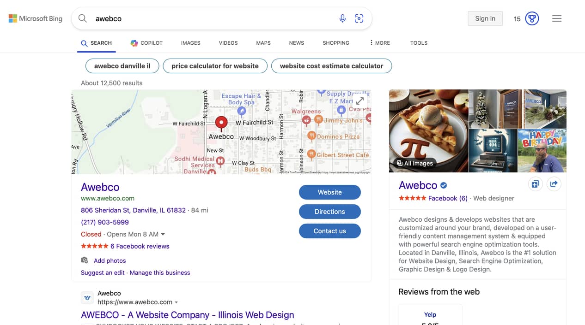Select 'price calculator for website' suggestion chip
Image resolution: width=585 pixels, height=325 pixels.
[x=215, y=66]
